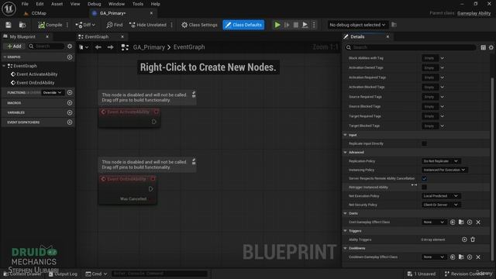Open the Compile options kebab menu
This screenshot has height=279, width=496.
pos(67,25)
